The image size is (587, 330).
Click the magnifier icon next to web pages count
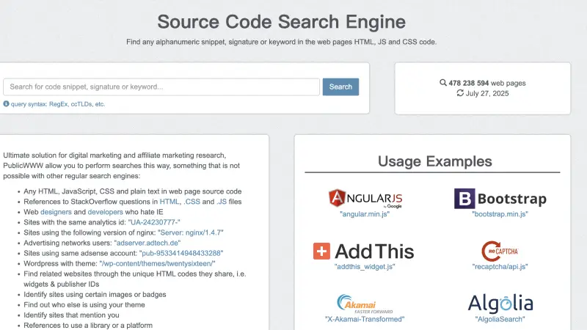[443, 83]
